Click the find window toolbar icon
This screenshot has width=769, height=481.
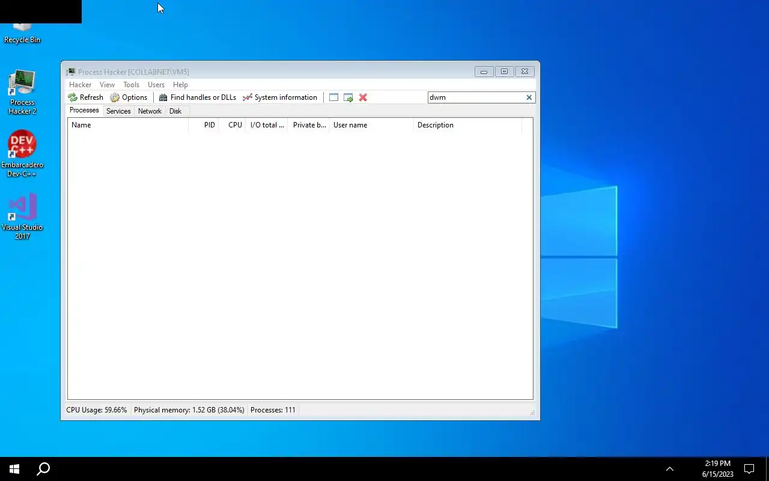pyautogui.click(x=333, y=97)
